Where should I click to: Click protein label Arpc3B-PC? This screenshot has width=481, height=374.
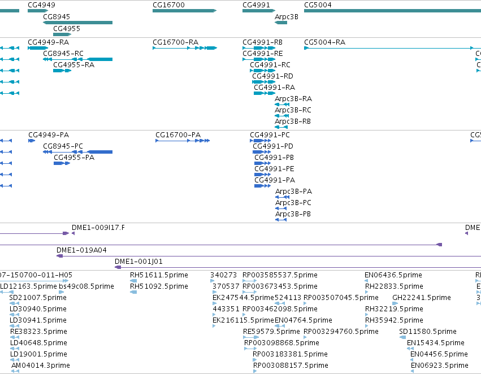pos(293,203)
